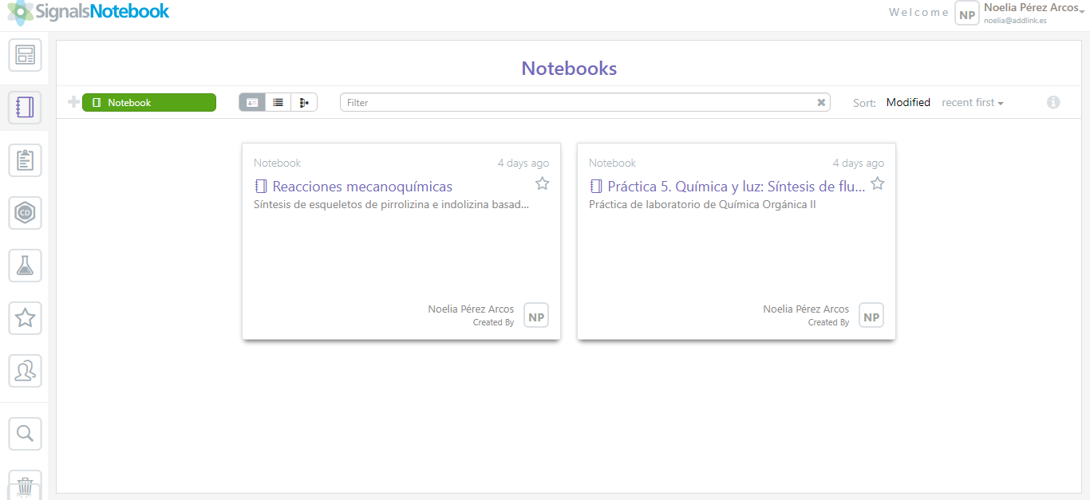Open the clipboard tasks sidebar icon
This screenshot has width=1090, height=500.
click(25, 160)
